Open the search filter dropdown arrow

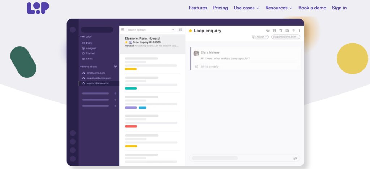point(173,30)
